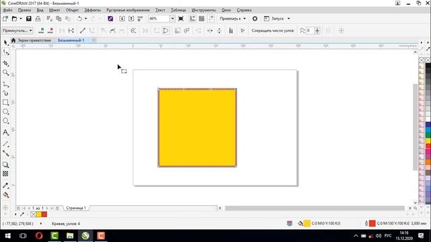Select the Pick tool in toolbox
The width and height of the screenshot is (431, 242).
tap(5, 42)
